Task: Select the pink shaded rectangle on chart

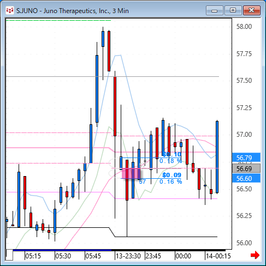Action: click(x=131, y=173)
